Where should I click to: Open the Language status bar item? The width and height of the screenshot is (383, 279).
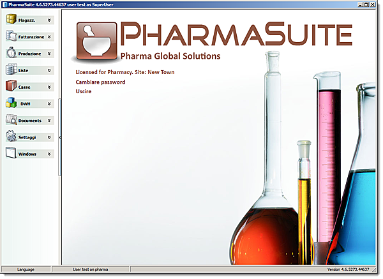(30, 270)
